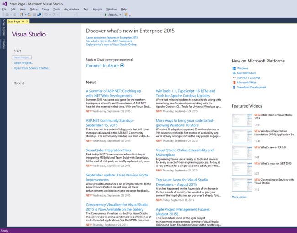Click the Open Project link
Viewport: 297px width, 233px height.
click(x=23, y=63)
